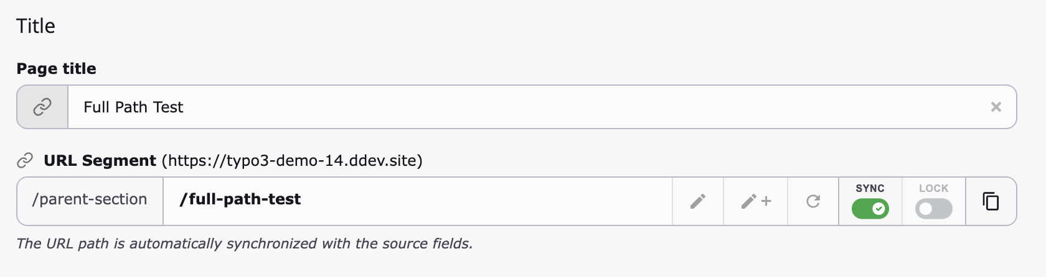
Task: Click the link icon beside URL Segment label
Action: click(25, 161)
